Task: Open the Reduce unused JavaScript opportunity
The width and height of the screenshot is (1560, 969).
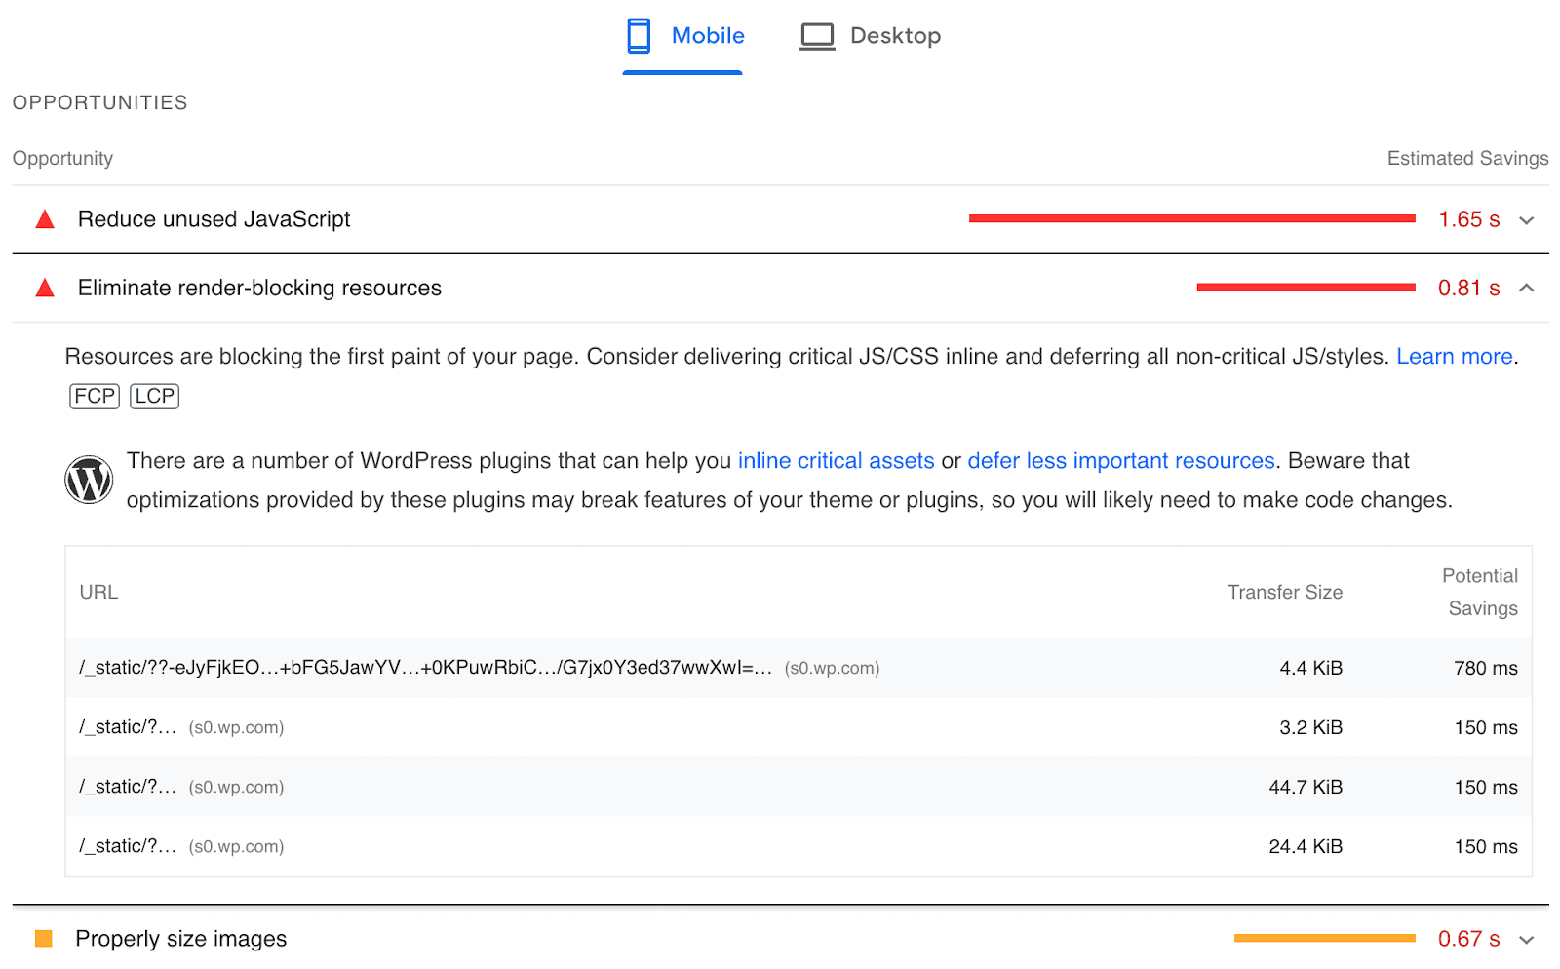Action: (x=780, y=219)
